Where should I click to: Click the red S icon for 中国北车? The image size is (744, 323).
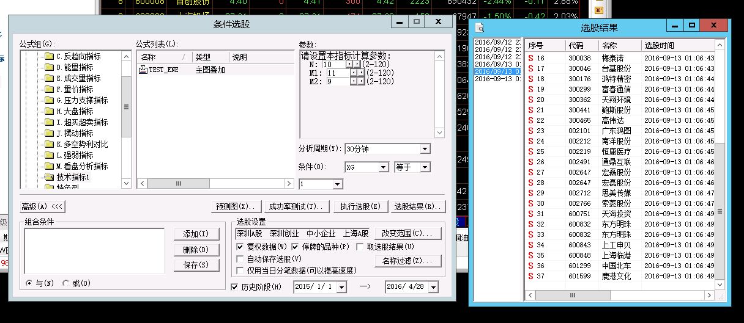pos(531,266)
